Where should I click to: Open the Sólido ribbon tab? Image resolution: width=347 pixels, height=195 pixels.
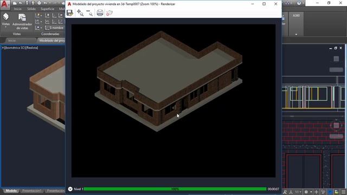click(x=31, y=9)
